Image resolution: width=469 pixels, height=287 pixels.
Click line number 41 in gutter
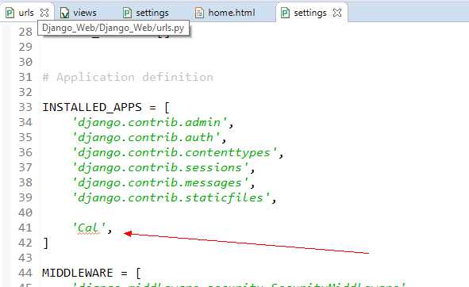pos(25,228)
